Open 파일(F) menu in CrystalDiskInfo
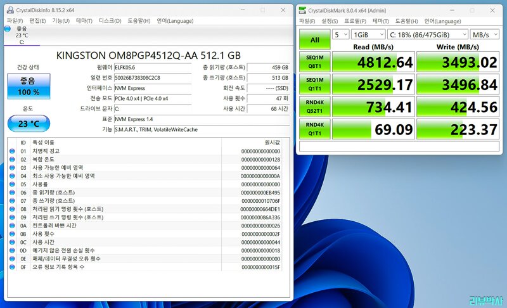 point(15,21)
